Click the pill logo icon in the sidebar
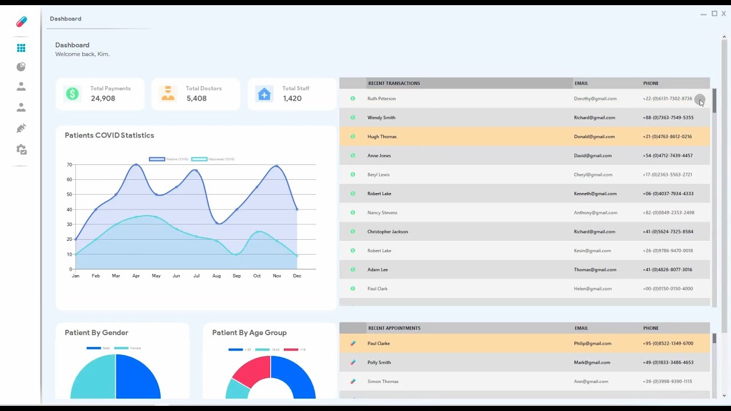The width and height of the screenshot is (731, 411). (x=21, y=22)
